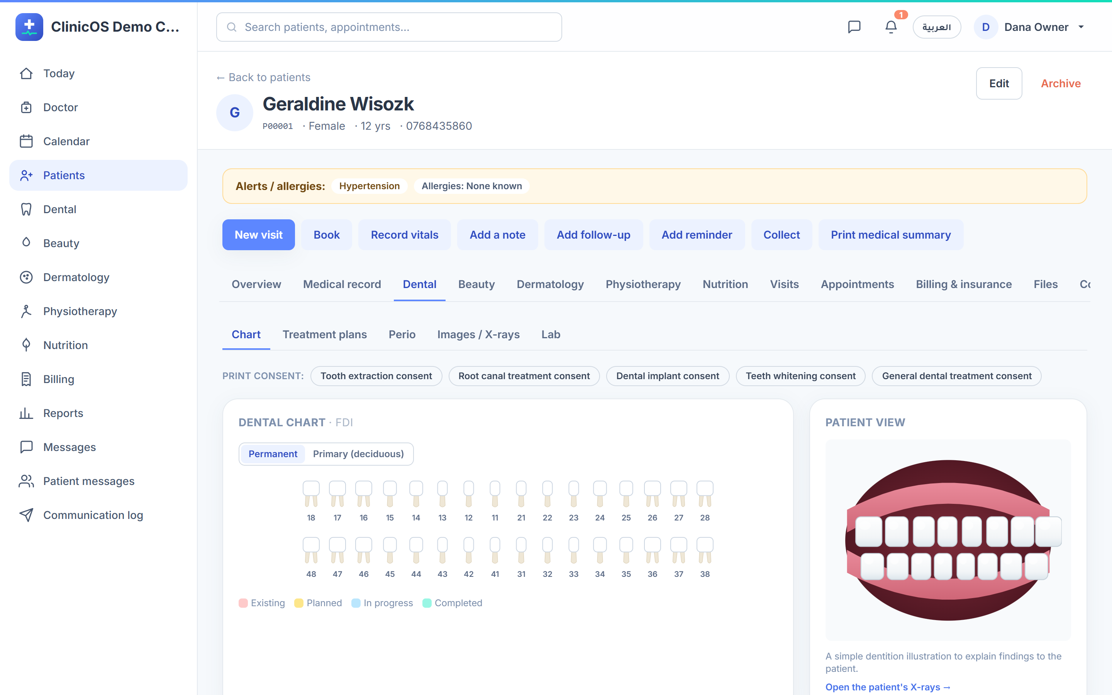Open the Reports chart sidebar icon
Image resolution: width=1112 pixels, height=695 pixels.
[26, 414]
